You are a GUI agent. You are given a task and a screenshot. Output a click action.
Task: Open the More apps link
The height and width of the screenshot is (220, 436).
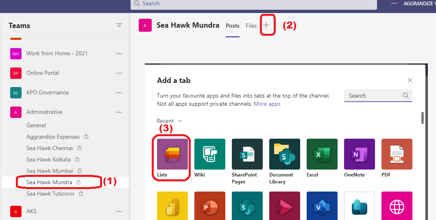click(x=267, y=104)
